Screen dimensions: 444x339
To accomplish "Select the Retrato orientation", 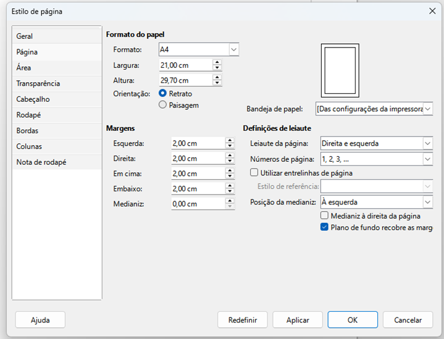I will [x=163, y=93].
